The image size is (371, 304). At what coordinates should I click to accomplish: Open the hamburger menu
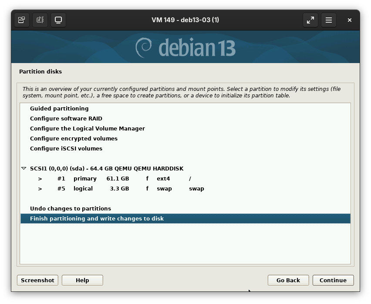tap(329, 20)
